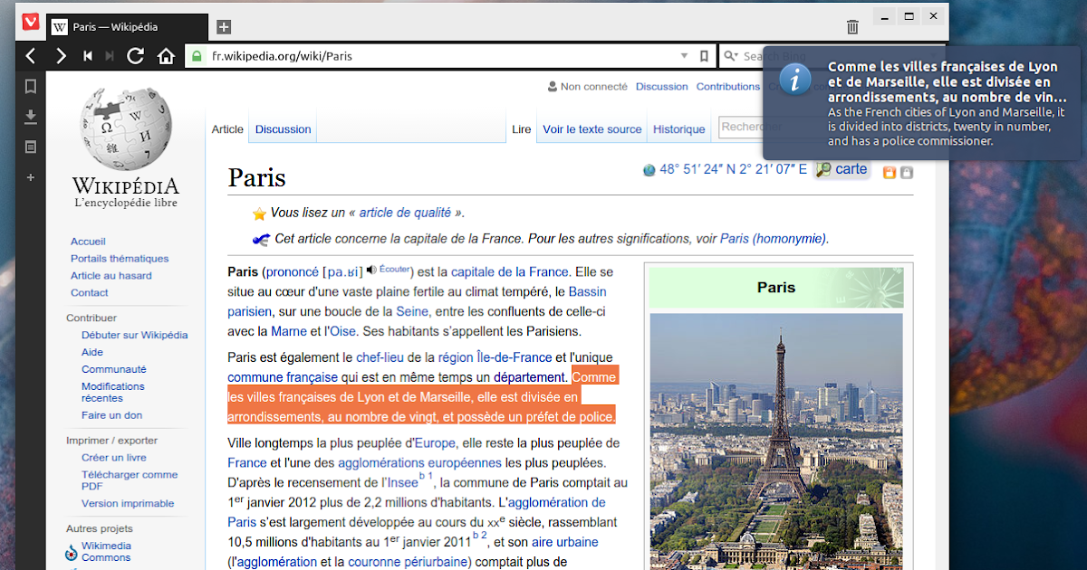The height and width of the screenshot is (570, 1087).
Task: Open the capitale de la France link
Action: (510, 271)
